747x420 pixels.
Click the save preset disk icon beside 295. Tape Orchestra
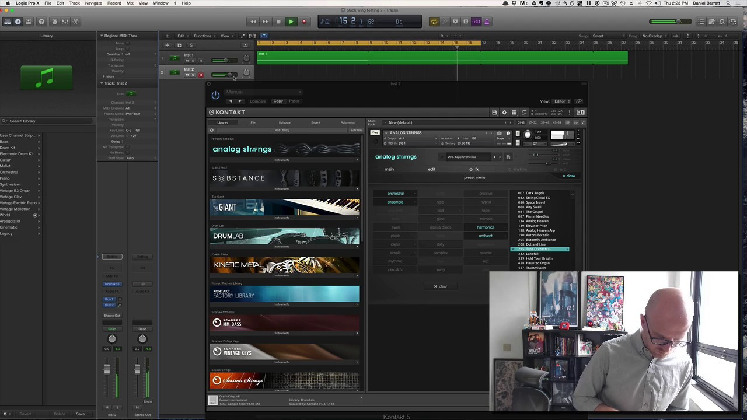click(x=508, y=157)
